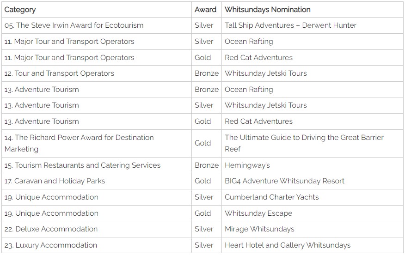Select the Tour and Transport Operators cell
405x255 pixels.
click(59, 73)
